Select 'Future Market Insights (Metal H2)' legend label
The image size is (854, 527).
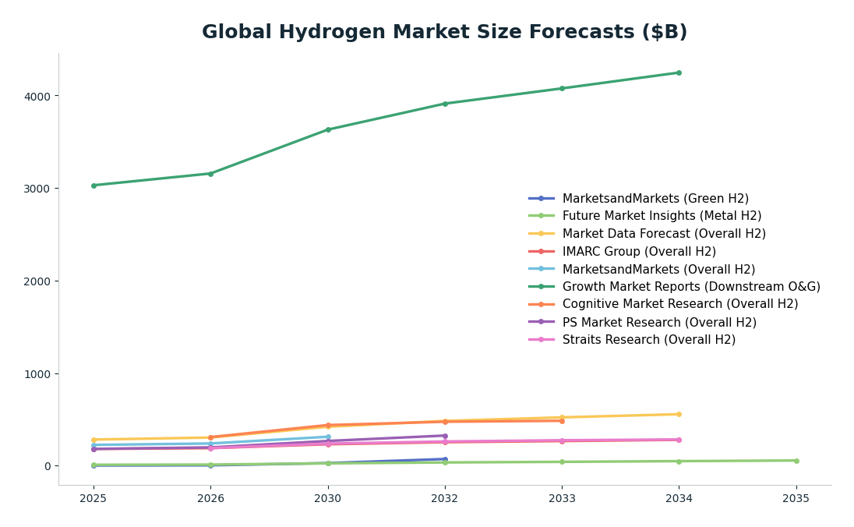(x=662, y=216)
